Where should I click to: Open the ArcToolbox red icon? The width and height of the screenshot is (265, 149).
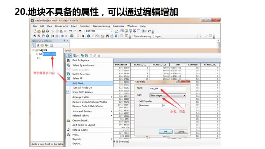134,31
